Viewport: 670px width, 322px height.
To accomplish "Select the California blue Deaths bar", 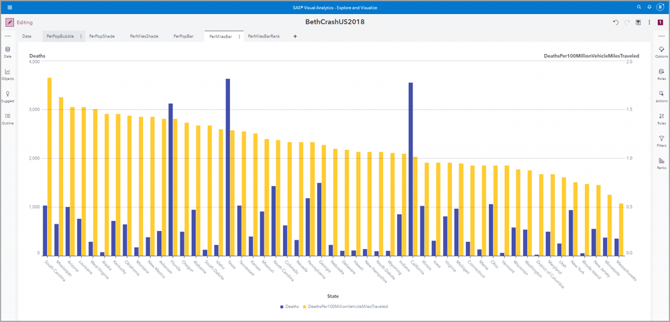I will 410,169.
